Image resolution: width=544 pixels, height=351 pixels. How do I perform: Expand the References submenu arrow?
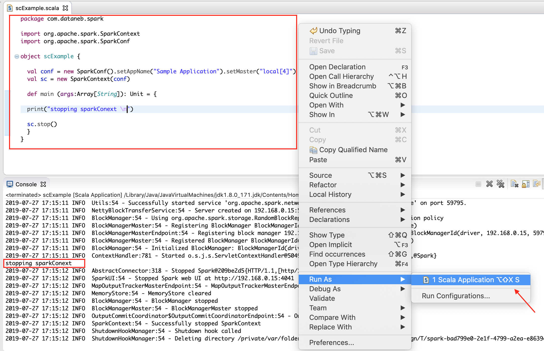click(x=403, y=210)
